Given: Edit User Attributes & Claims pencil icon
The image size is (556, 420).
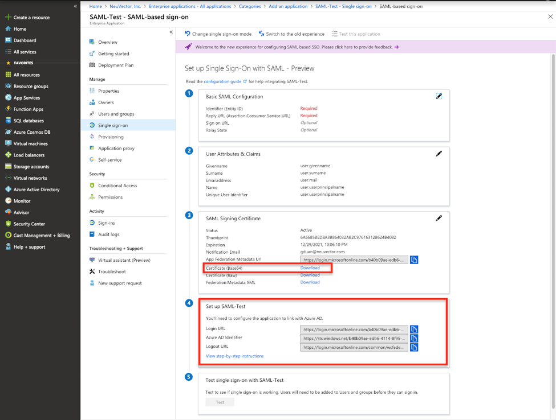Looking at the screenshot, I should [x=439, y=154].
